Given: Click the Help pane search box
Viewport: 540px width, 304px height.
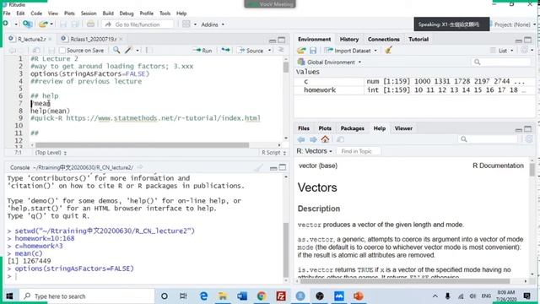Looking at the screenshot, I should click(x=489, y=138).
